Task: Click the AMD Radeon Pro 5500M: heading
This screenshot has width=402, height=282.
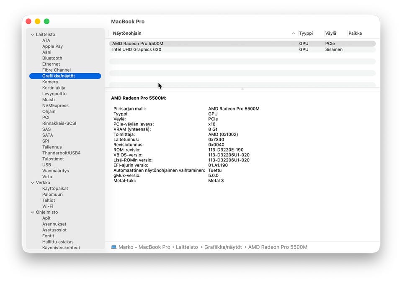Action: (x=139, y=98)
